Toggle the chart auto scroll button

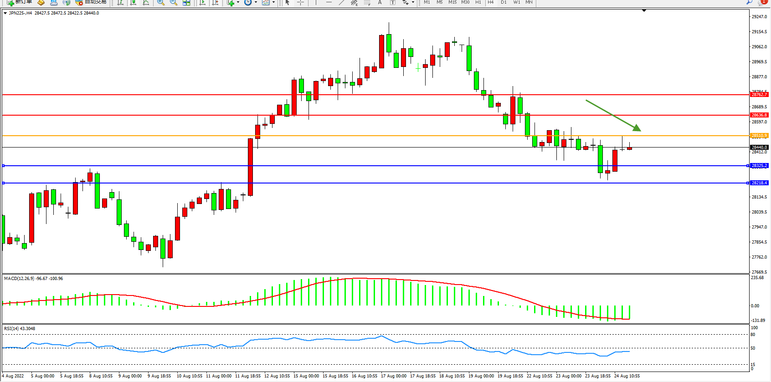[203, 2]
